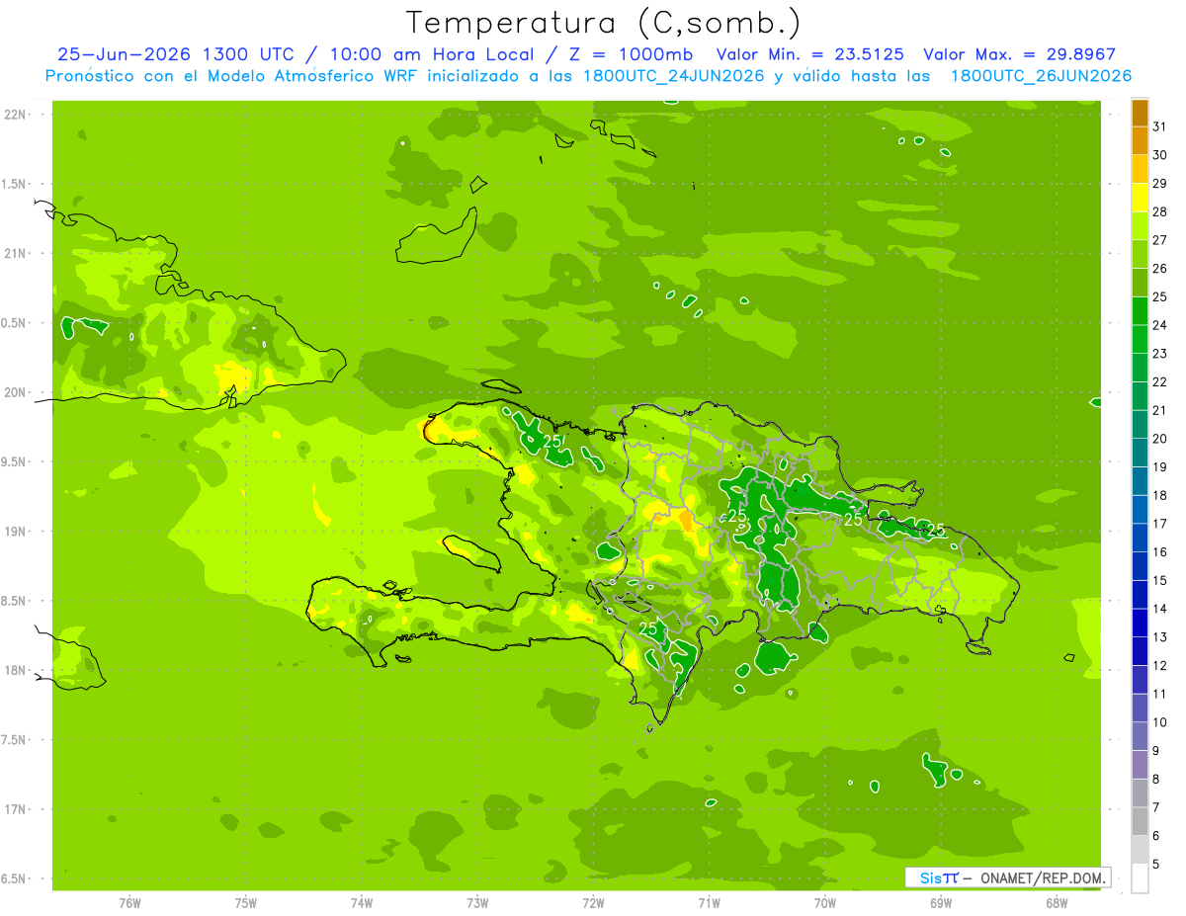Viewport: 1186px width, 916px height.
Task: Click the dark green 24–25 legend swatch
Action: tap(1140, 311)
